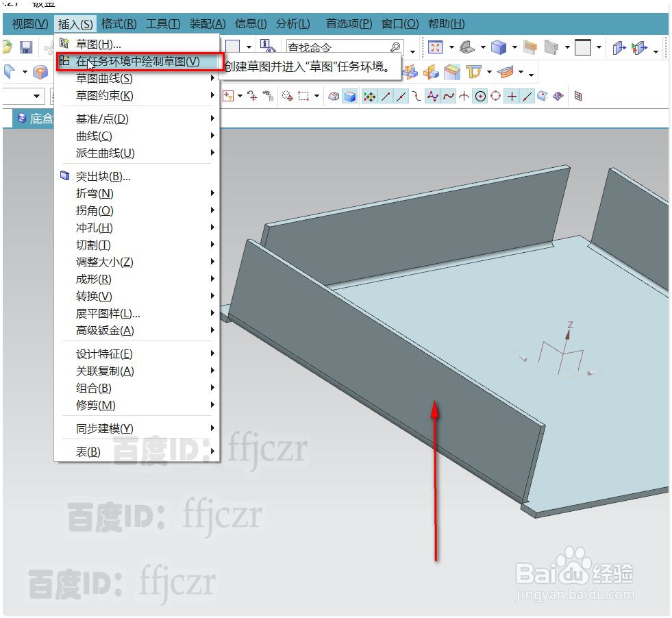Open the 信息(I) menu

tap(251, 24)
